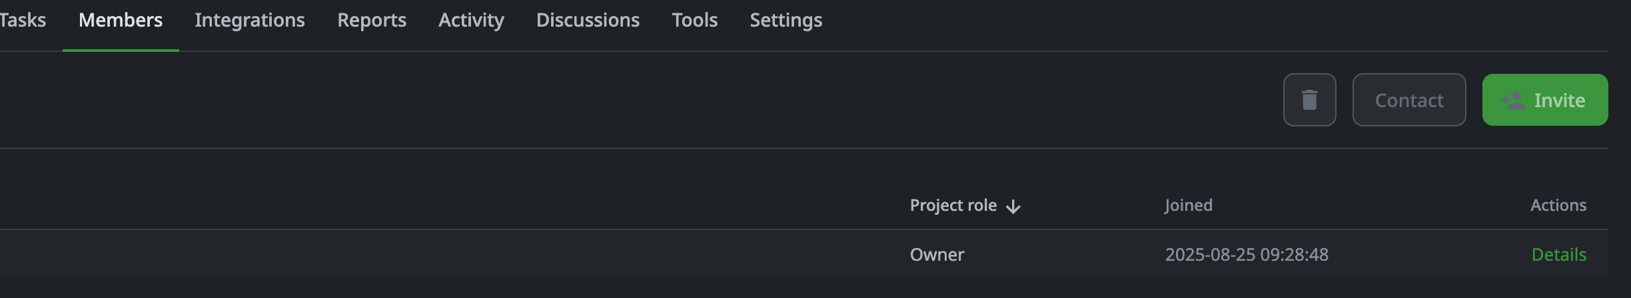Click the Contact button
1631x298 pixels.
point(1409,100)
